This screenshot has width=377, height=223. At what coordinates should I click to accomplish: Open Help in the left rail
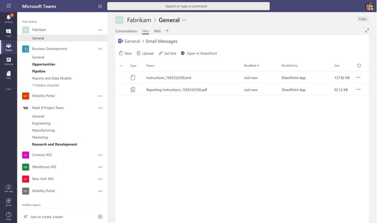(x=9, y=216)
